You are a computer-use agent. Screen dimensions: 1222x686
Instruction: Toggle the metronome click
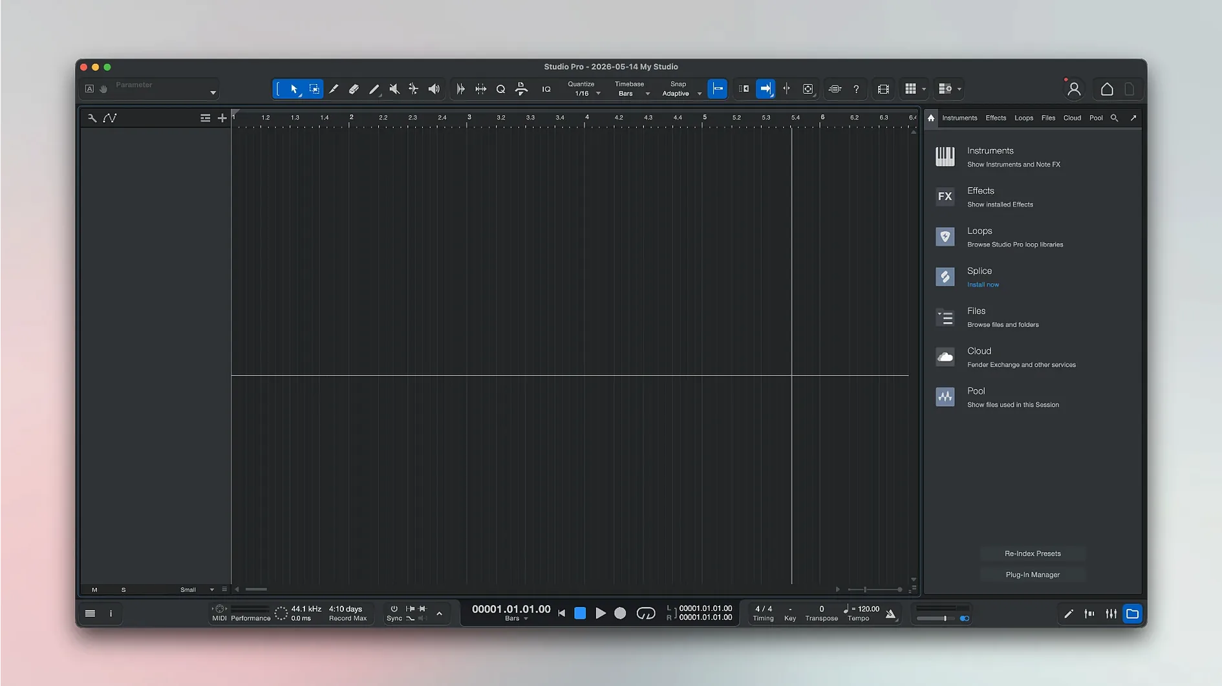(891, 614)
